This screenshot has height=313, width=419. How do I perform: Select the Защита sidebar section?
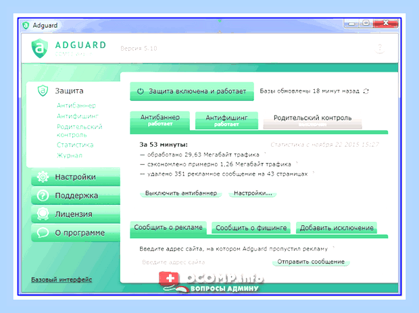tap(69, 91)
